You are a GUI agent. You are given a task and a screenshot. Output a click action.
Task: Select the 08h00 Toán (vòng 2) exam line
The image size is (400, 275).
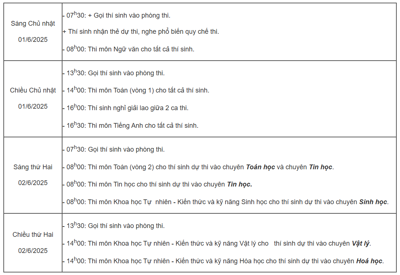[154, 167]
